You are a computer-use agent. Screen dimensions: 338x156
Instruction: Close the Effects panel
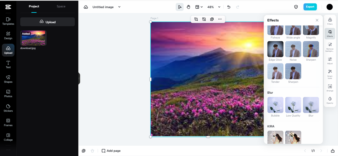(x=317, y=20)
